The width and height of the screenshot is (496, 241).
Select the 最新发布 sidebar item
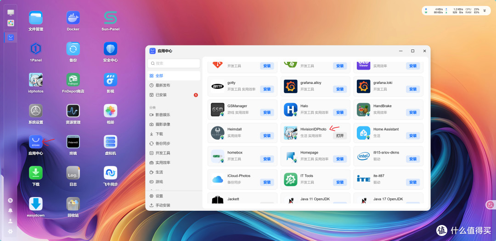[174, 85]
